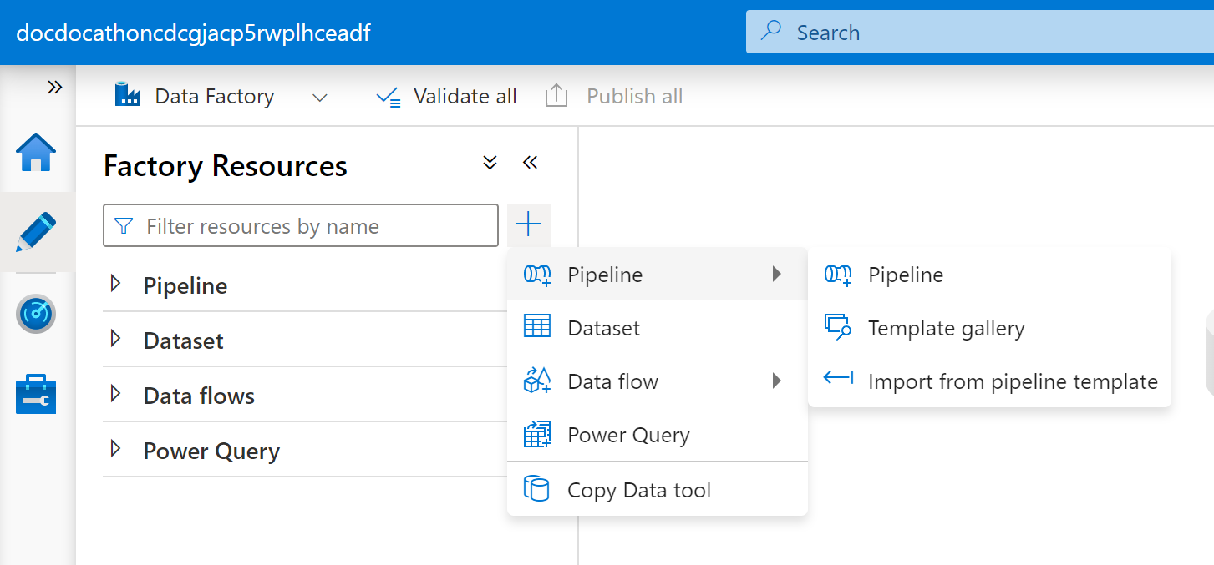Launch the Copy Data tool

(638, 490)
